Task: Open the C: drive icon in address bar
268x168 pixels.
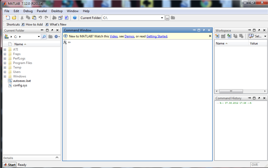Action: coord(7,37)
